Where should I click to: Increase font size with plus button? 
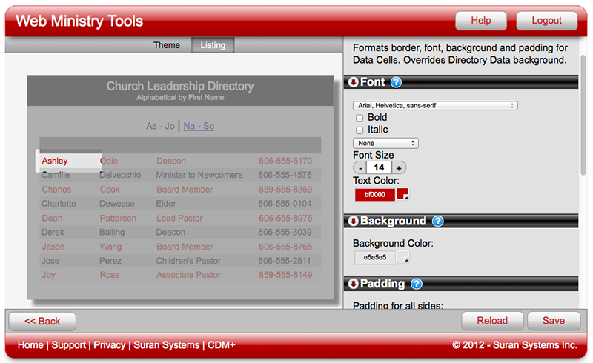(398, 167)
